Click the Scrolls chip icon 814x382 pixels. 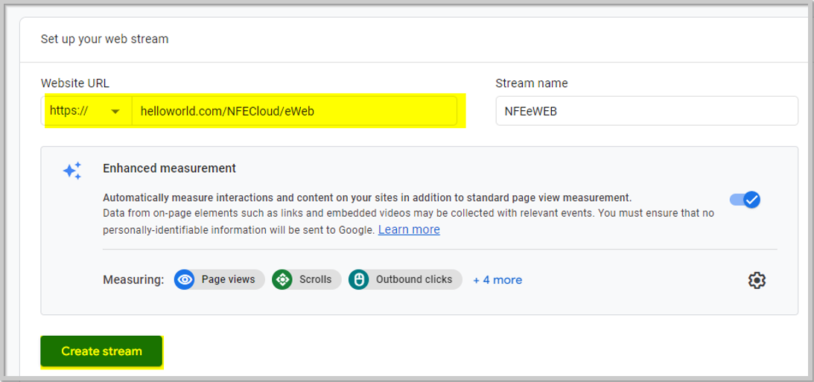[x=282, y=280]
